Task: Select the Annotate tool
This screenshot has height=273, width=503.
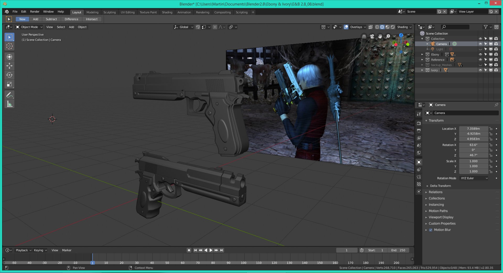Action: click(x=9, y=95)
